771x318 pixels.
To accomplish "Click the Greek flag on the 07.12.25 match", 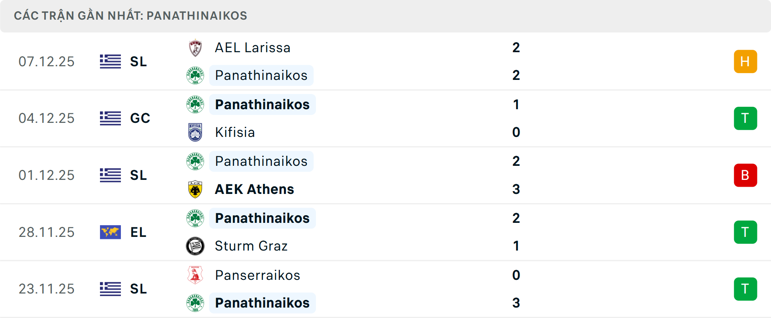I will 110,61.
